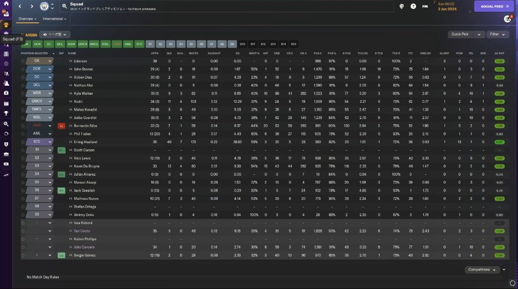
Task: Click the Loa status icon for Sergio Gómez
Action: point(61,255)
